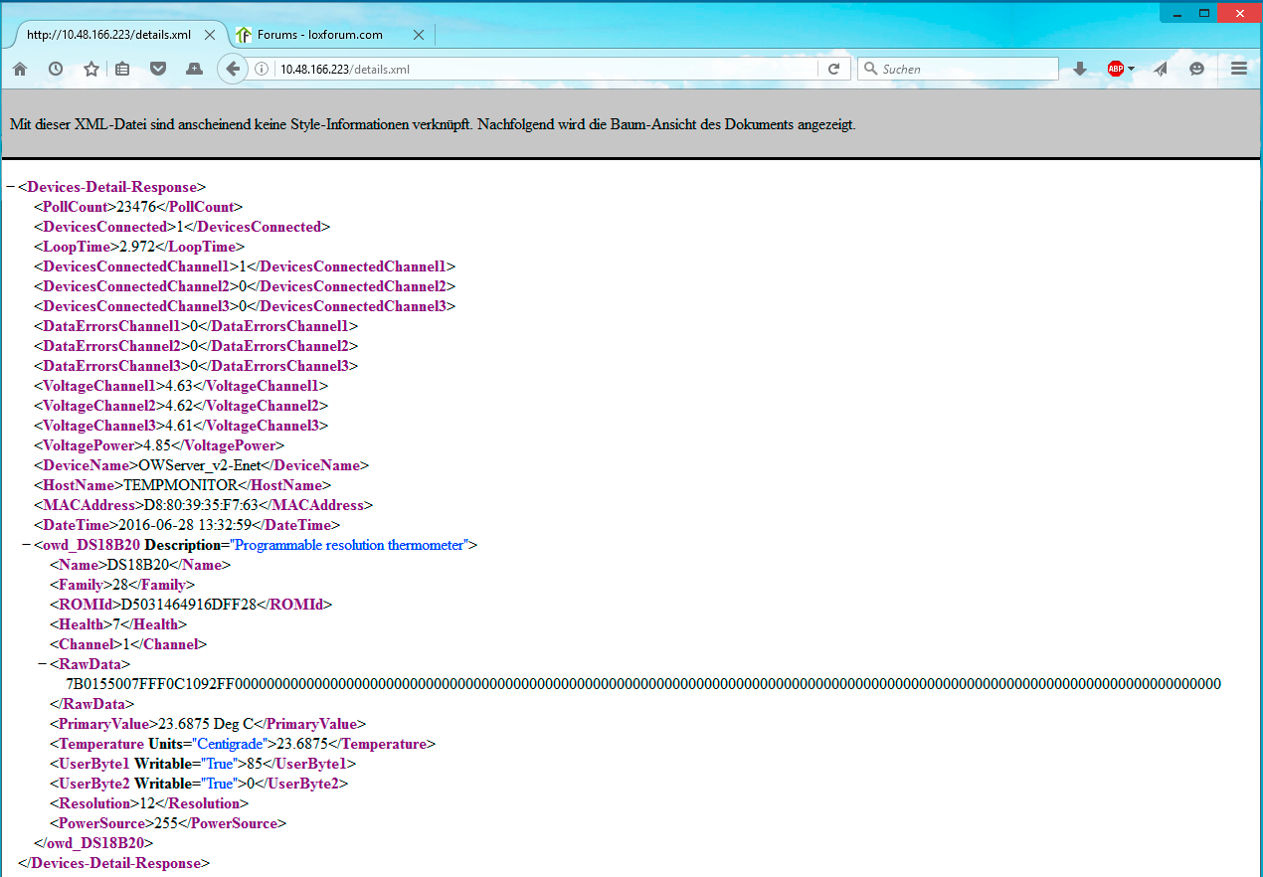The image size is (1263, 877).
Task: Reload the current page
Action: [833, 69]
